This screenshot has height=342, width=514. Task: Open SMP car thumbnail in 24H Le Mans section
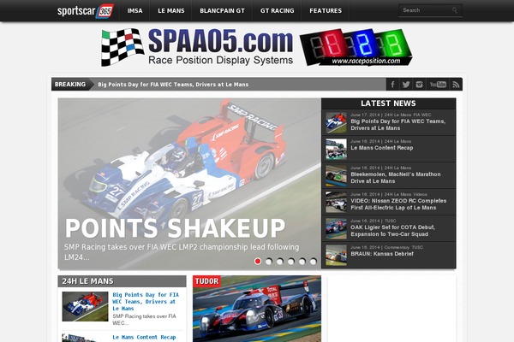tap(85, 306)
